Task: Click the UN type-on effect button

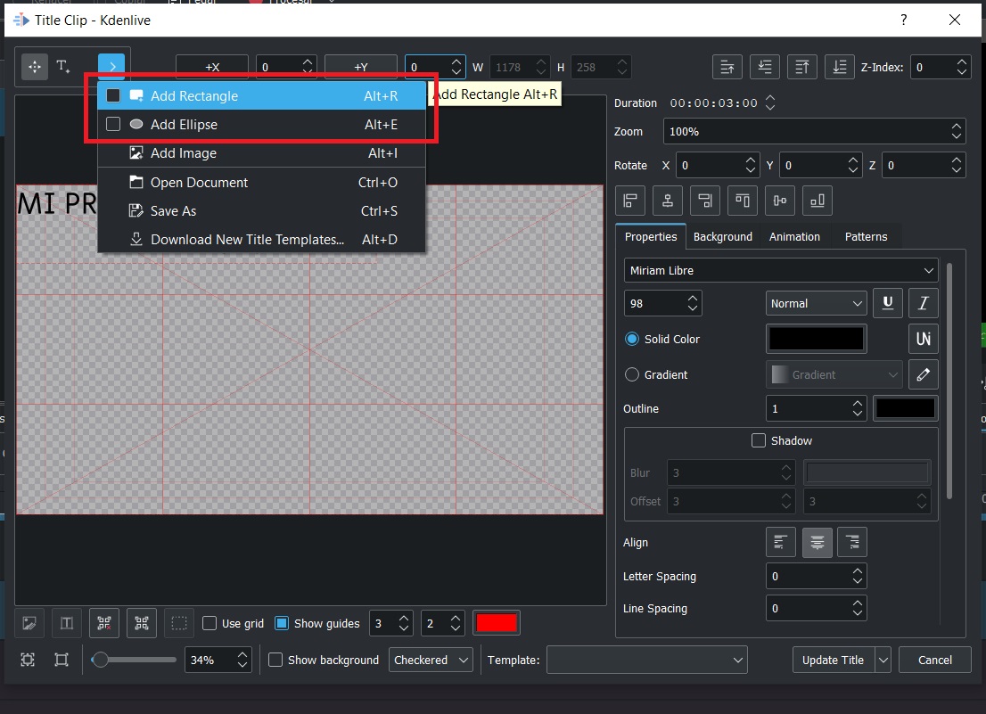Action: click(x=924, y=339)
